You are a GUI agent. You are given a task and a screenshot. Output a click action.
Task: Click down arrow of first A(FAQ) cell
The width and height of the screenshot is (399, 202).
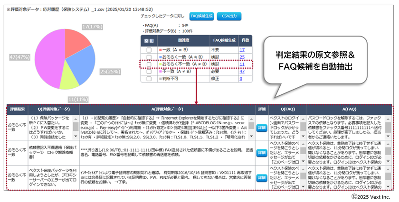pyautogui.click(x=388, y=137)
